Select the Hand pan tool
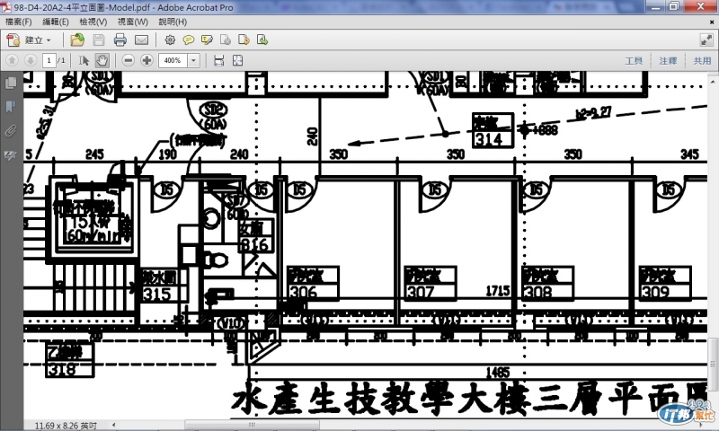 pos(102,60)
